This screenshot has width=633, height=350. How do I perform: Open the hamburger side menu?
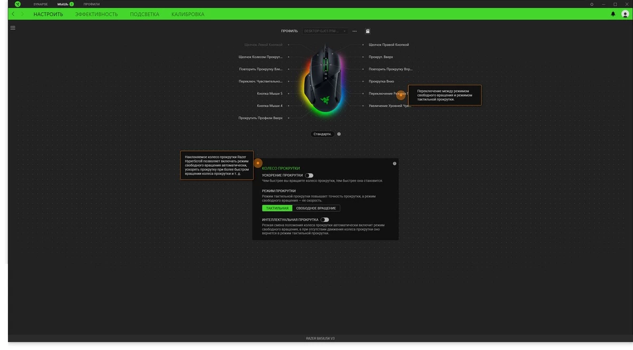click(13, 27)
